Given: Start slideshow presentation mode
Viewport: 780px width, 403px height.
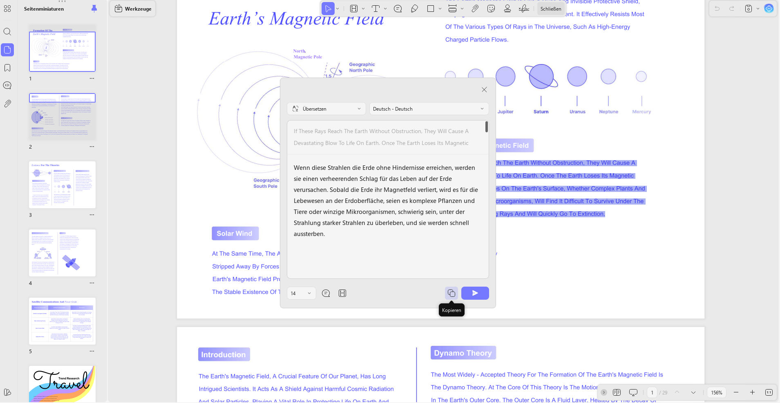Looking at the screenshot, I should (x=633, y=392).
